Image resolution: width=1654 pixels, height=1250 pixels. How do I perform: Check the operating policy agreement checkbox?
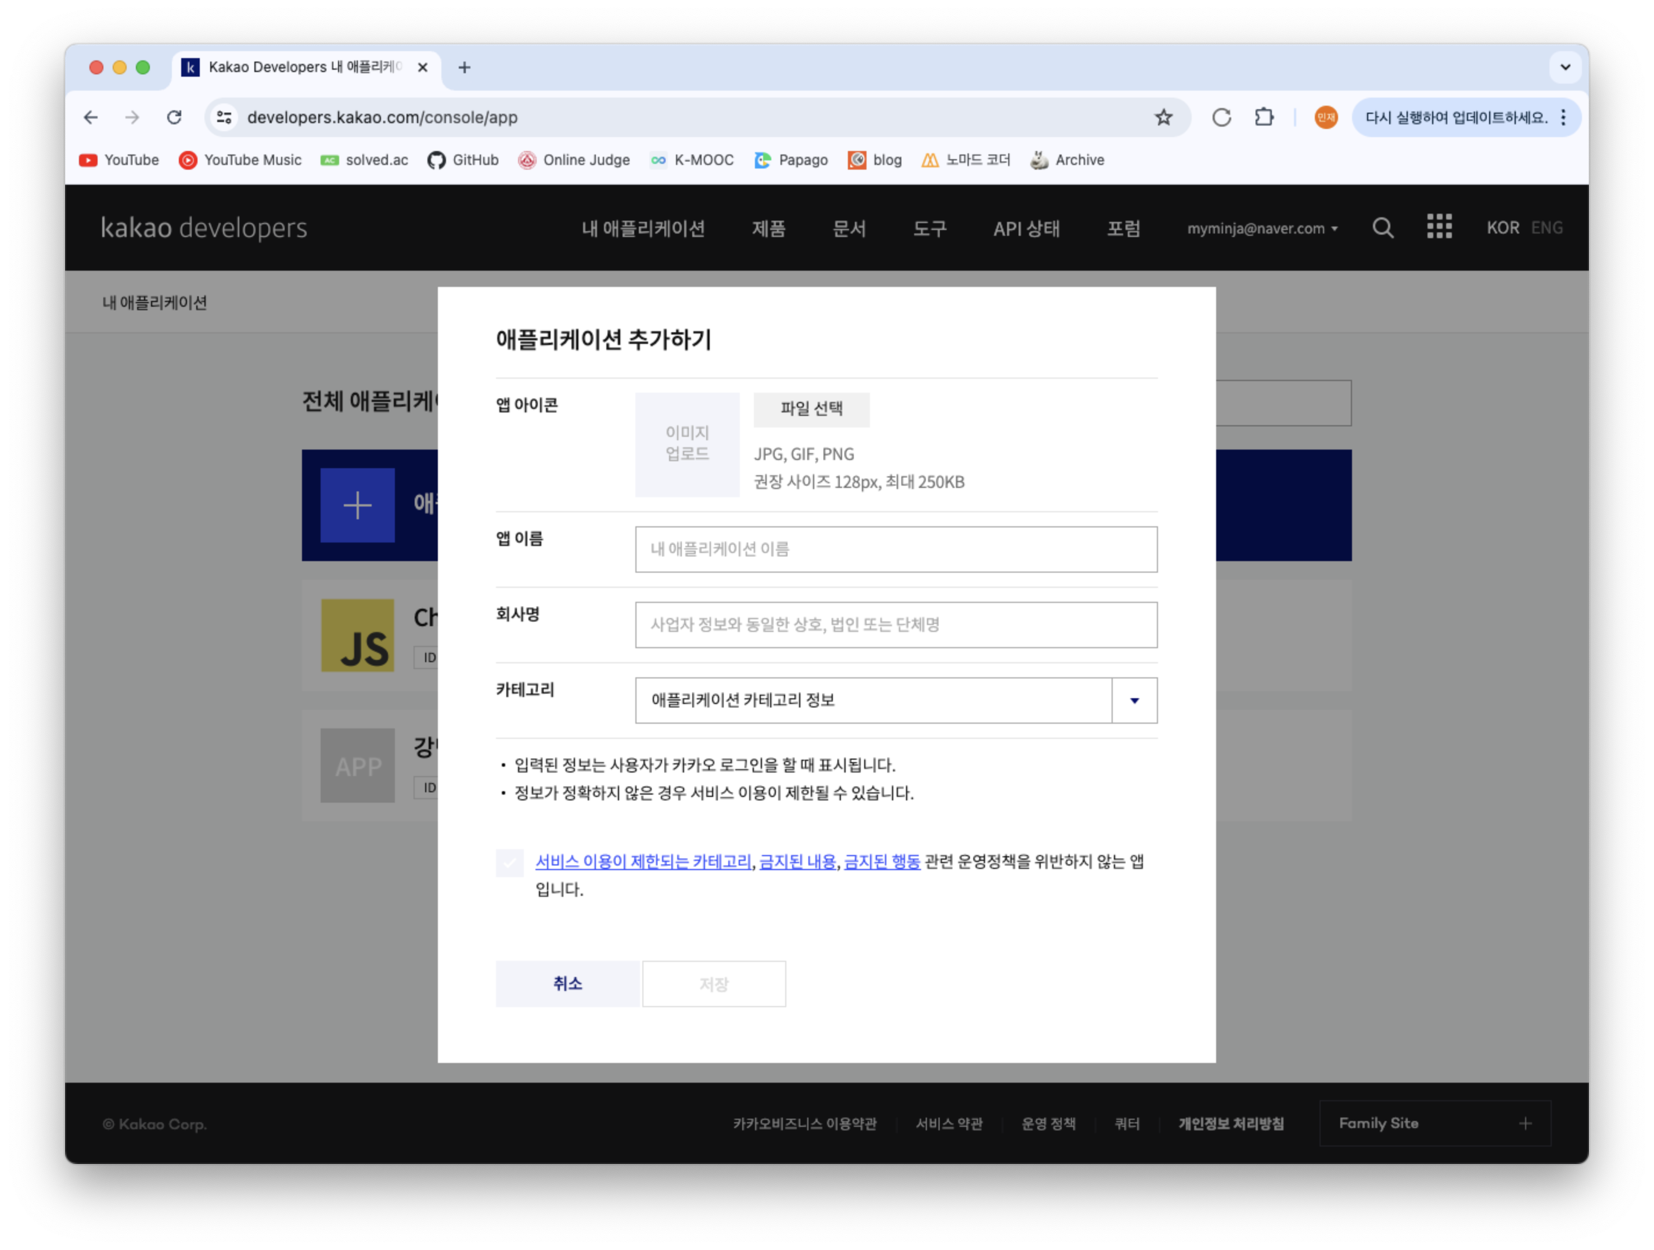(x=510, y=863)
